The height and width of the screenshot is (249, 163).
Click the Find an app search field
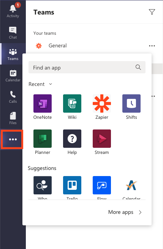coord(87,67)
